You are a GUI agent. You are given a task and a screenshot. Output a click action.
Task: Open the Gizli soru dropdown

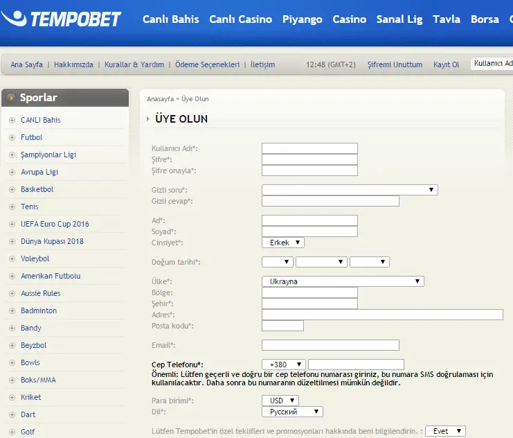pos(350,190)
